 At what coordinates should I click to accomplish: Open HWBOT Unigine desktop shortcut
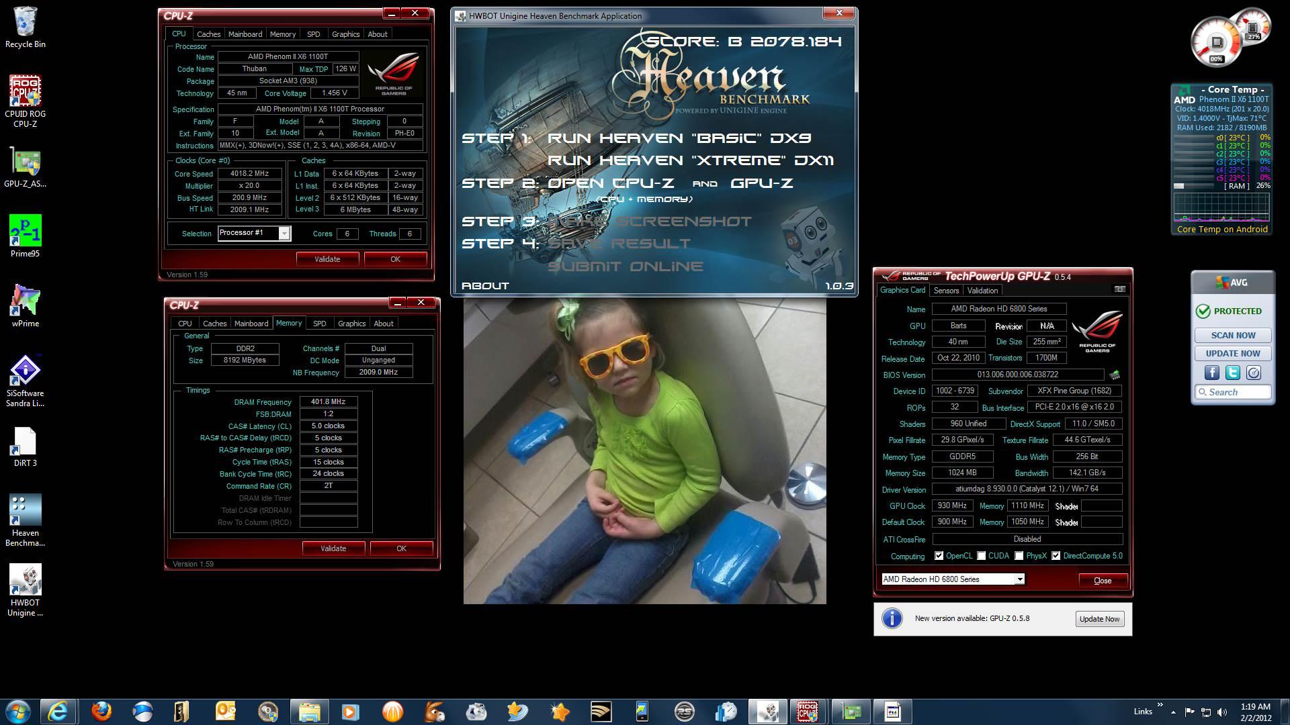click(26, 591)
